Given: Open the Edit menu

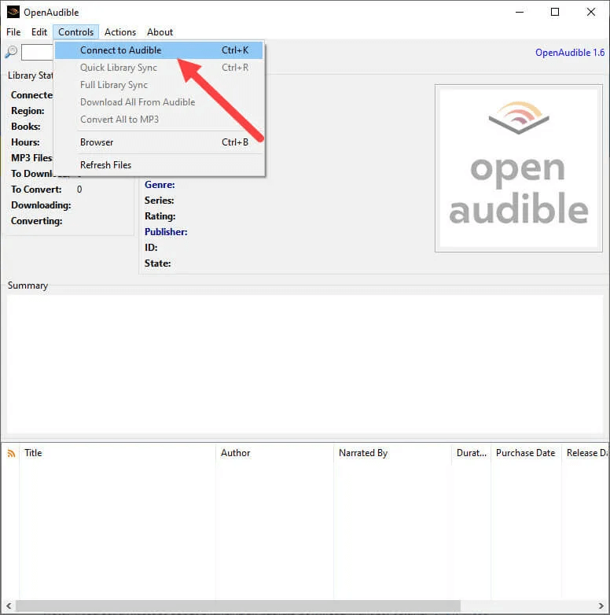Looking at the screenshot, I should (39, 32).
